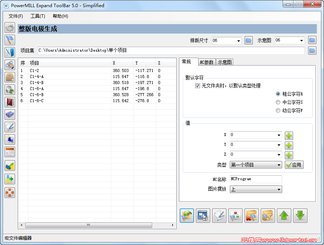Open the gear settings icon in sidebar
Screen dimensions: 324x245
tap(10, 28)
